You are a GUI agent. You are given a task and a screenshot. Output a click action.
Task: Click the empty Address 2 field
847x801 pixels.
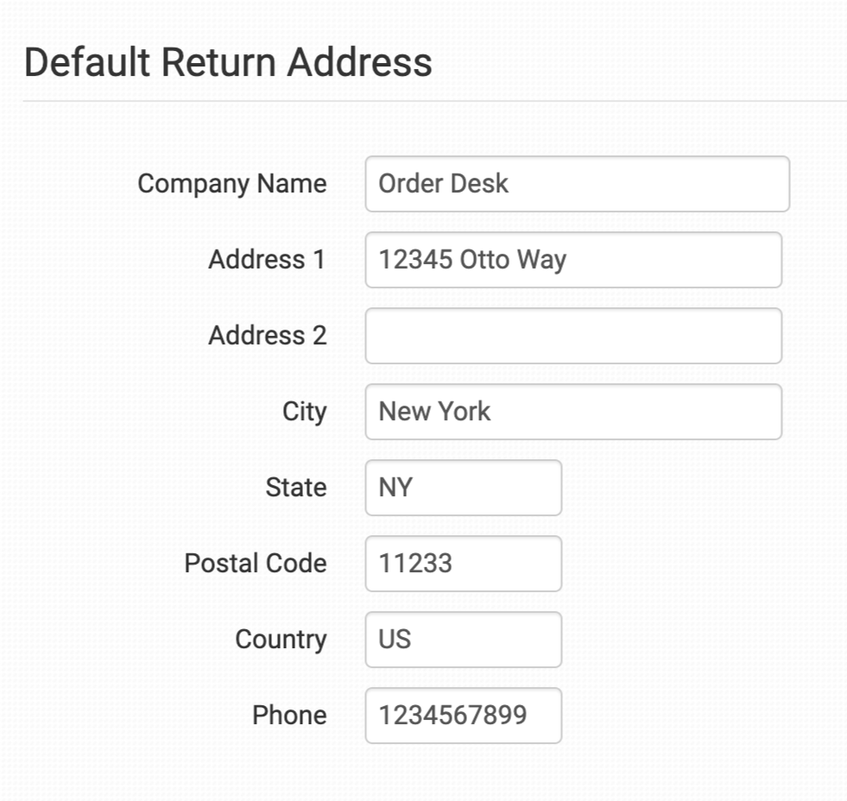click(573, 336)
